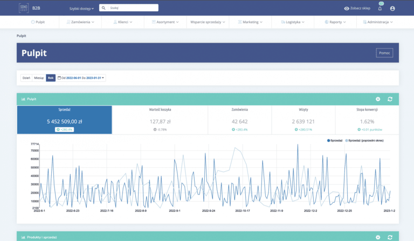Expand the Szybki dostęp dropdown
This screenshot has width=414, height=241.
pos(81,9)
